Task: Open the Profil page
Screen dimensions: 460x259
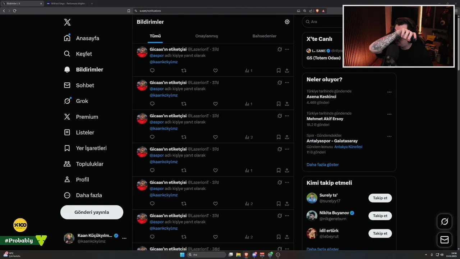Action: pyautogui.click(x=77, y=180)
